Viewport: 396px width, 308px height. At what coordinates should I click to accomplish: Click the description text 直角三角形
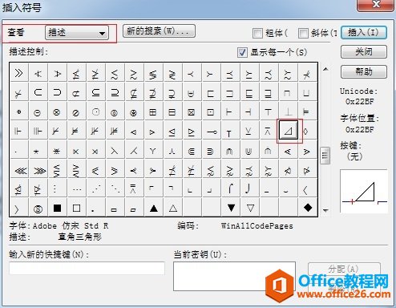click(x=80, y=237)
